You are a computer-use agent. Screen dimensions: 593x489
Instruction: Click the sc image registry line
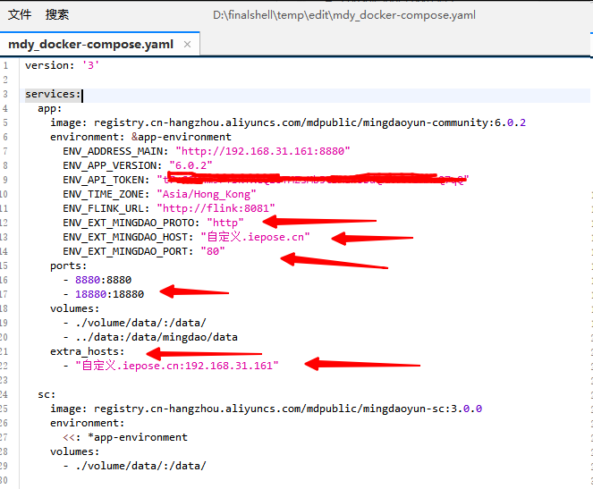click(x=265, y=409)
